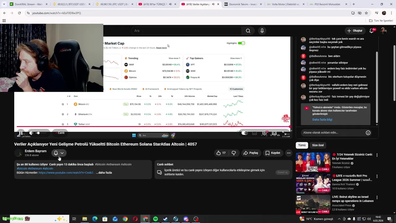Viewport: 396px width, 223px height.
Task: Go back in browser history
Action: click(4, 13)
